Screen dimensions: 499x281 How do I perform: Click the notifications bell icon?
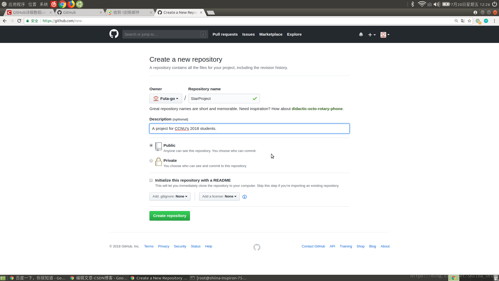[361, 34]
